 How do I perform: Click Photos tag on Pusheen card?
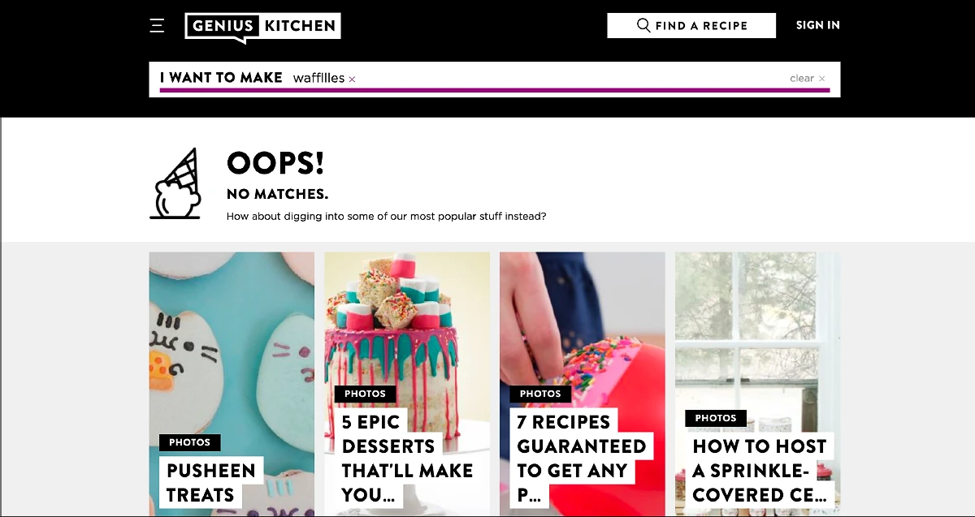[190, 442]
